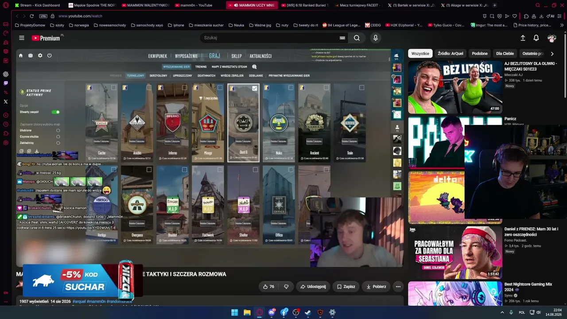Viewport: 567px width, 319px height.
Task: Open the 94 League of Legends bookmark
Action: [342, 25]
